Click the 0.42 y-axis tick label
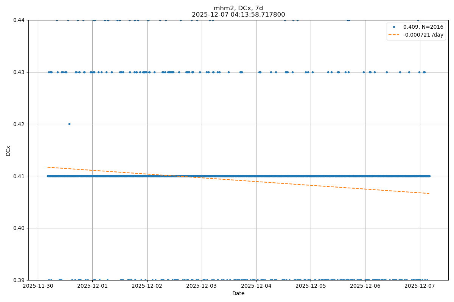 pos(18,124)
